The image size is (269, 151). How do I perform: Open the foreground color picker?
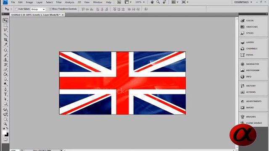click(x=4, y=132)
